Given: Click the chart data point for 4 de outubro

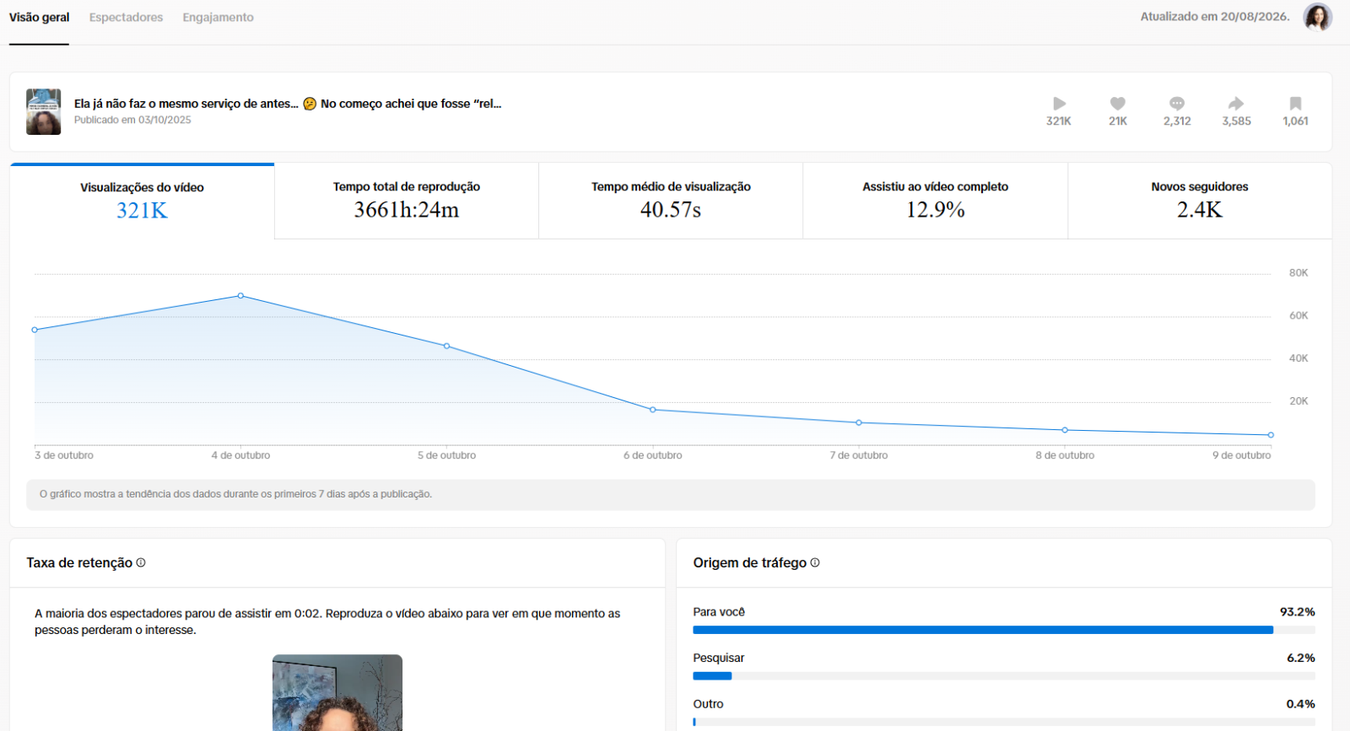Looking at the screenshot, I should click(x=240, y=296).
